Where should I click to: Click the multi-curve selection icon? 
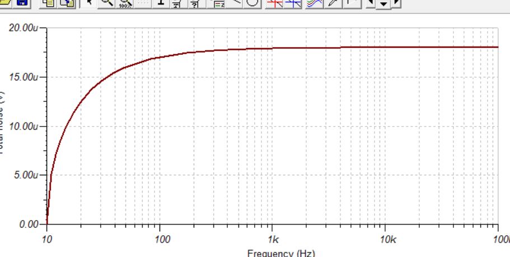tap(315, 3)
